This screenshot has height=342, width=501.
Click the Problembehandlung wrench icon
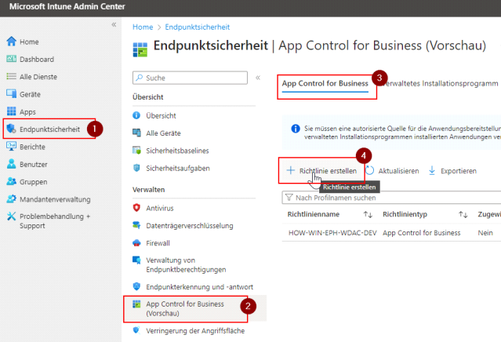11,216
